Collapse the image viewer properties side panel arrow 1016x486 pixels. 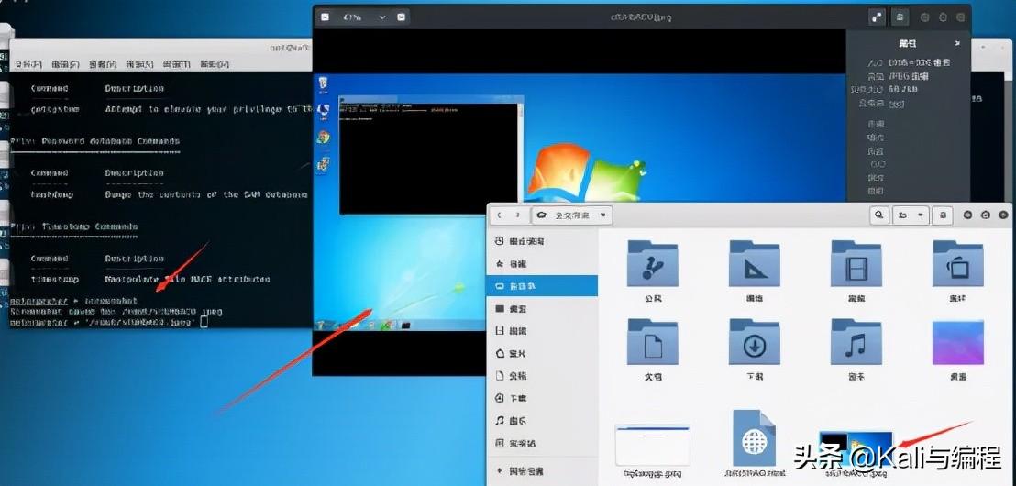(x=957, y=43)
